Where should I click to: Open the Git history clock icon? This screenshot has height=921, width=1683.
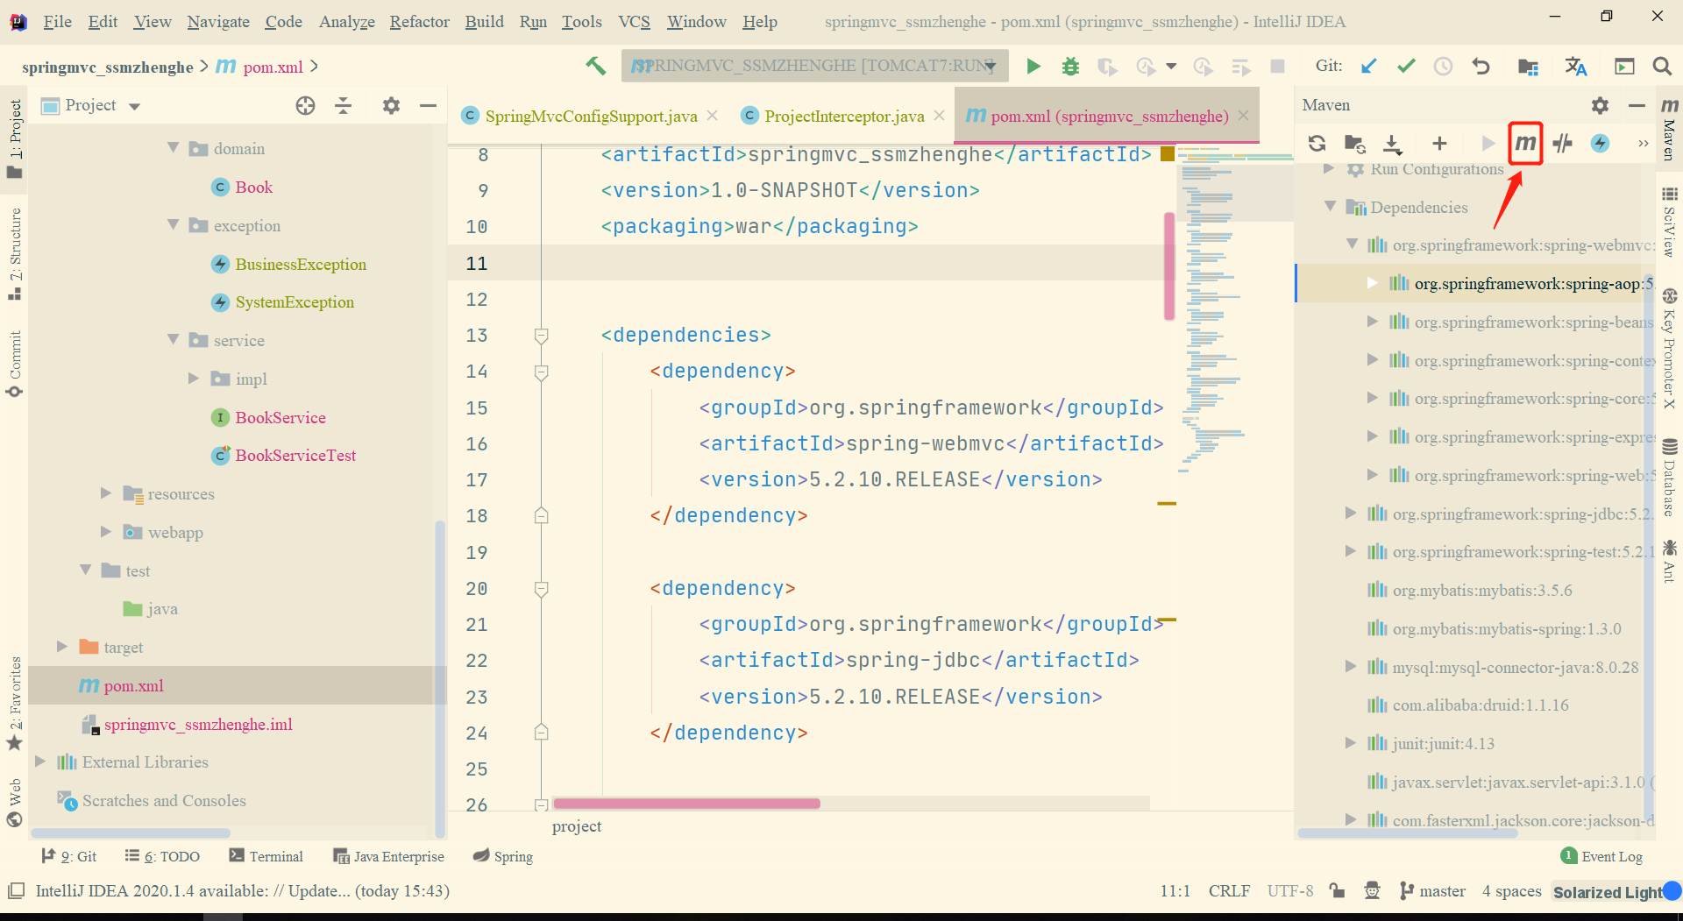click(1443, 66)
